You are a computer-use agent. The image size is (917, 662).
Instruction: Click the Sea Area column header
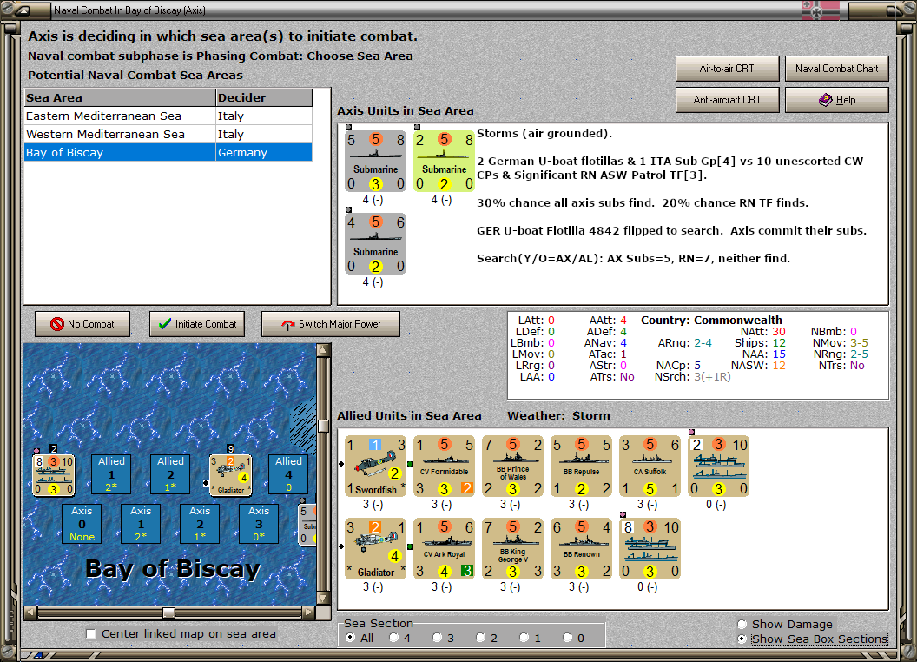[x=120, y=98]
